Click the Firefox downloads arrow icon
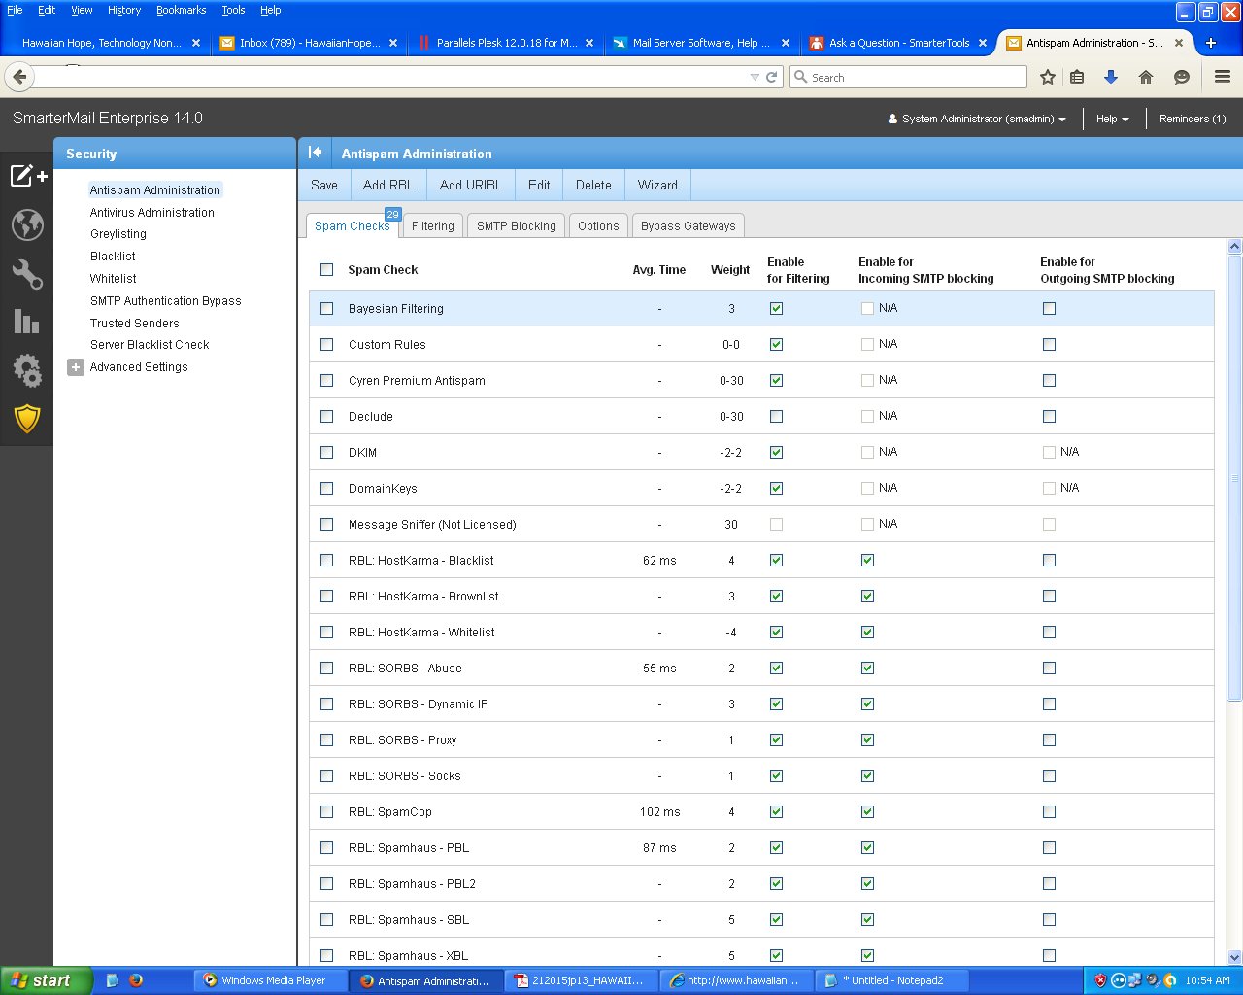This screenshot has height=995, width=1243. pos(1111,77)
